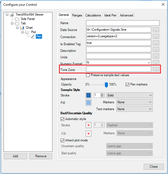Select the Plot line-graph icon

(x=28, y=32)
